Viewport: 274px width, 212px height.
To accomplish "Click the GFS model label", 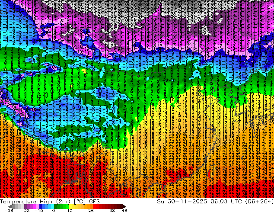I will 94,202.
